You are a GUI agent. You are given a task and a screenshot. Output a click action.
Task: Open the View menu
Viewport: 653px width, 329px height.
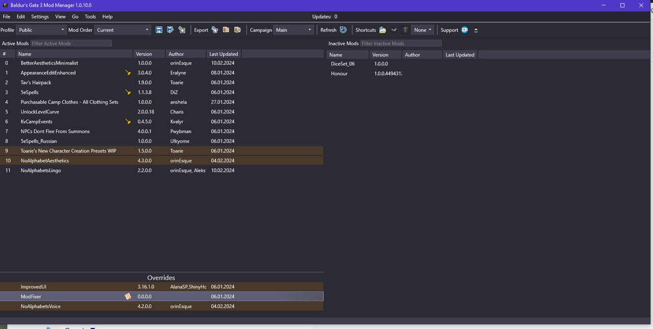[60, 17]
